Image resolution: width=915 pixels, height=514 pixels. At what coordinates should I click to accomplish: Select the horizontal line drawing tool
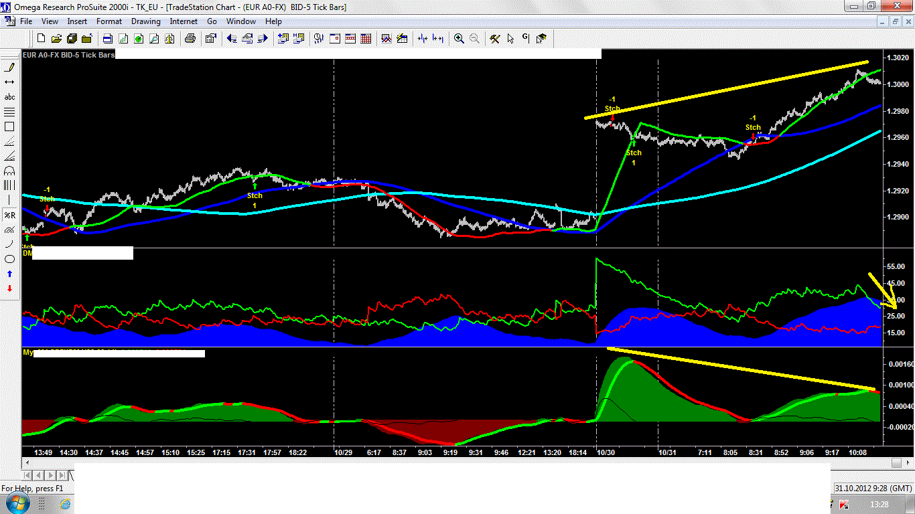pyautogui.click(x=9, y=82)
